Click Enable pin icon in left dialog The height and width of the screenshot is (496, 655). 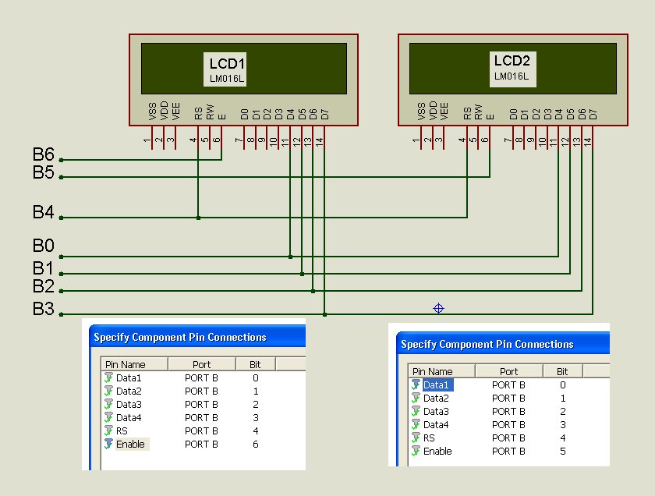(108, 445)
